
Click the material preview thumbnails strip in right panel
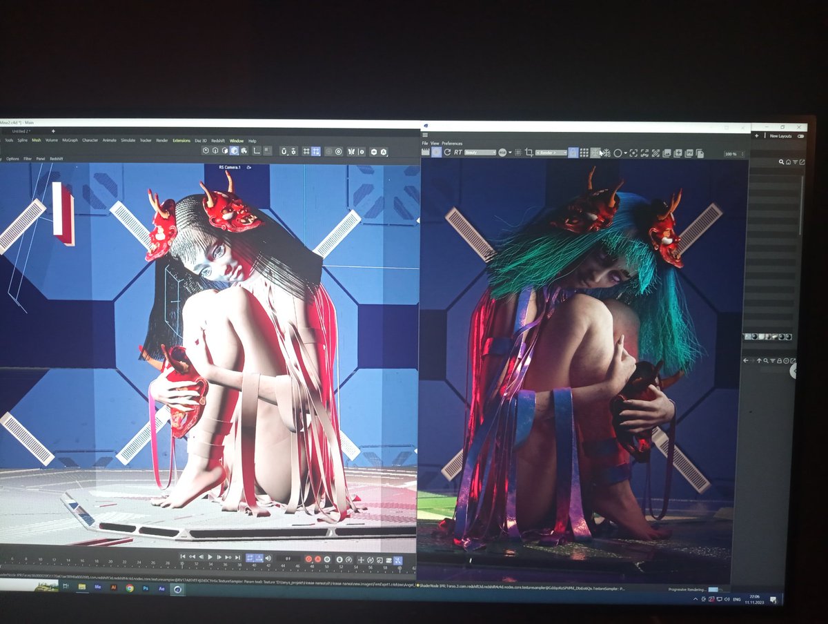[x=767, y=337]
